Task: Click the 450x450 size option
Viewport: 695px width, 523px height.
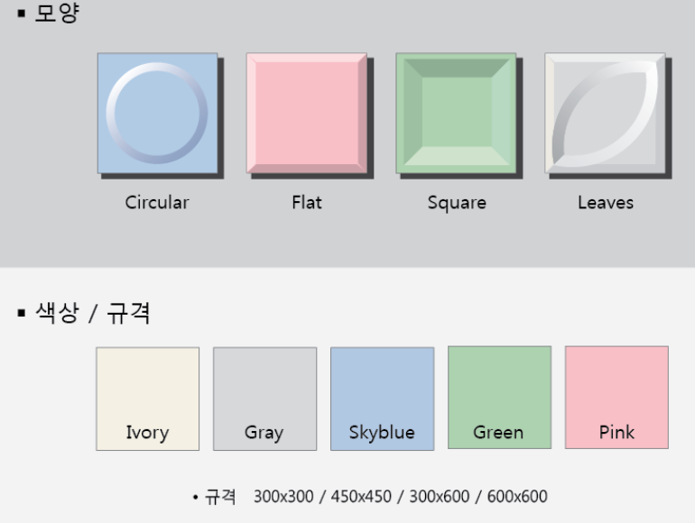Action: point(361,497)
